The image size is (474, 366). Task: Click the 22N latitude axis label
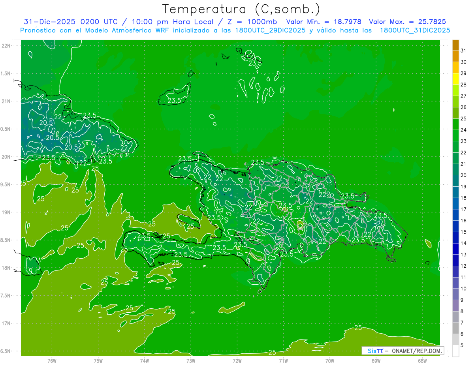click(6, 46)
